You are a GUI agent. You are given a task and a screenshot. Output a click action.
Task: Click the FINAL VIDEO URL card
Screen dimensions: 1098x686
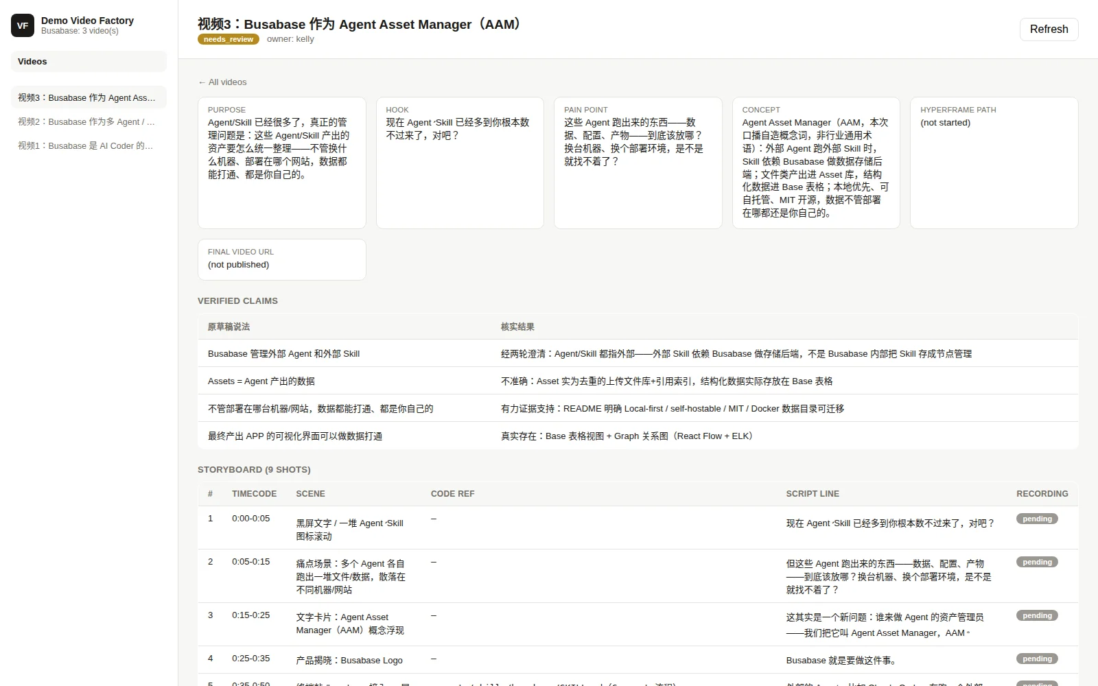tap(281, 259)
